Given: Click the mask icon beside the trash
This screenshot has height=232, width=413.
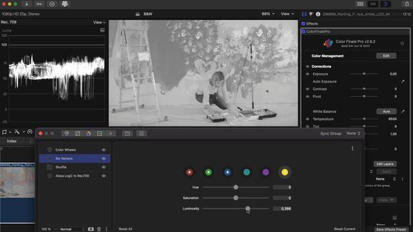Looking at the screenshot, I should 90,229.
